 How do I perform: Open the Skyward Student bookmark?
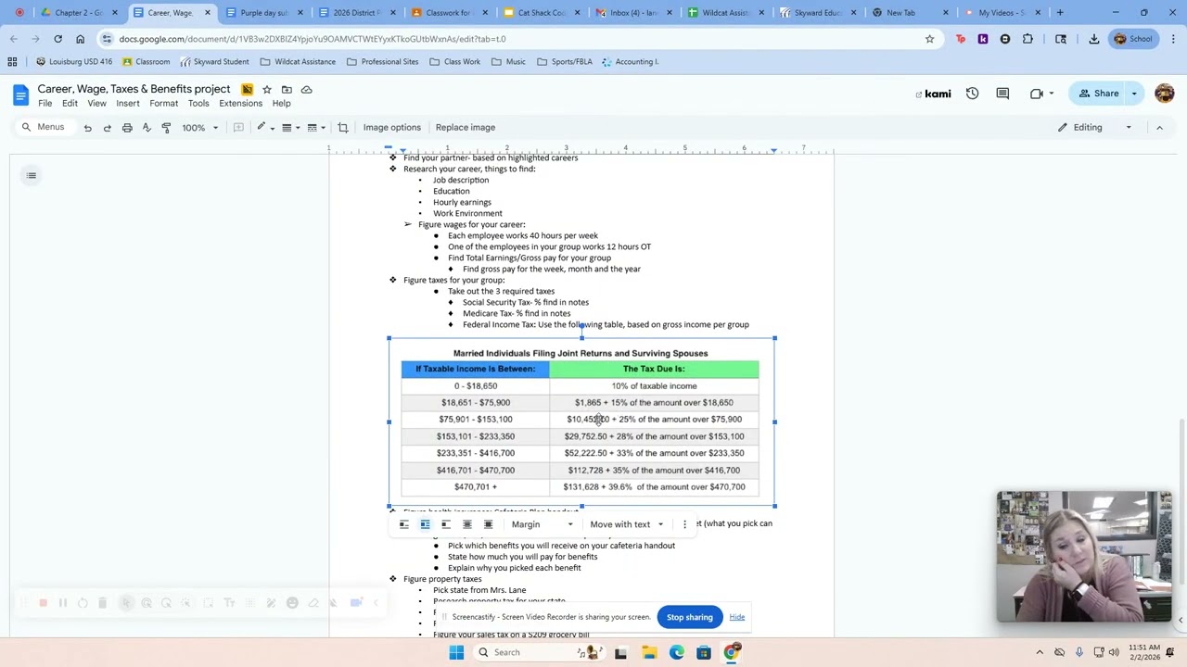coord(214,62)
